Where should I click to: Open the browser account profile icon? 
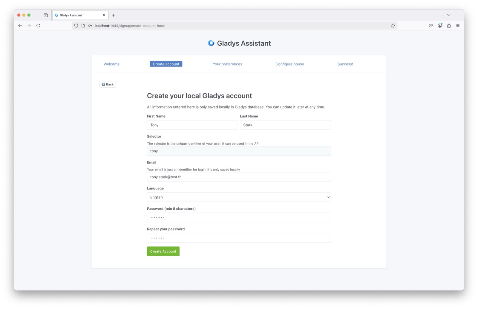(x=439, y=26)
